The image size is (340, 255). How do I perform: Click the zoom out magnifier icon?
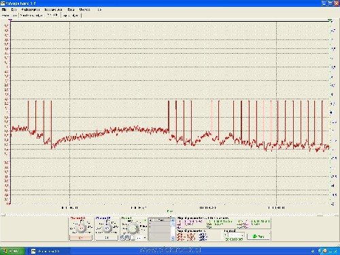pos(128,237)
